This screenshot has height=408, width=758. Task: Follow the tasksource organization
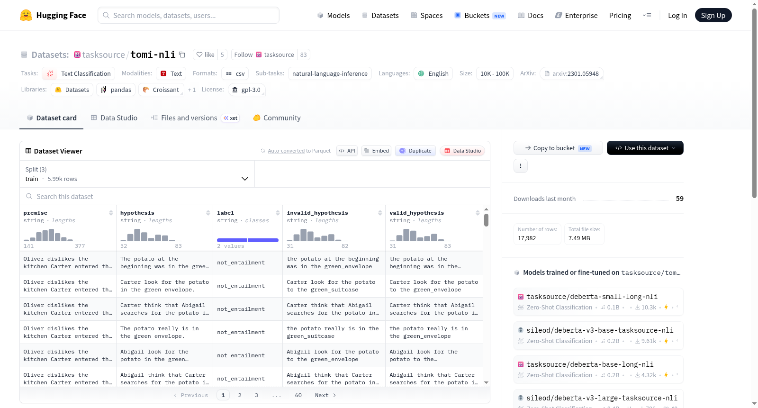click(264, 54)
